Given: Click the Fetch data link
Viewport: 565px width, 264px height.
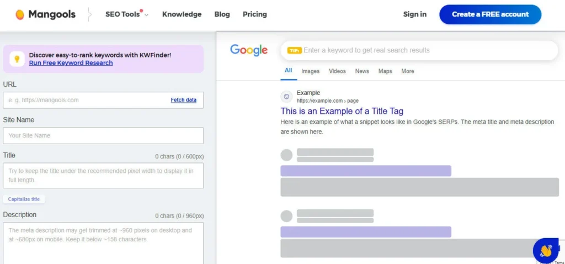Looking at the screenshot, I should [x=183, y=100].
